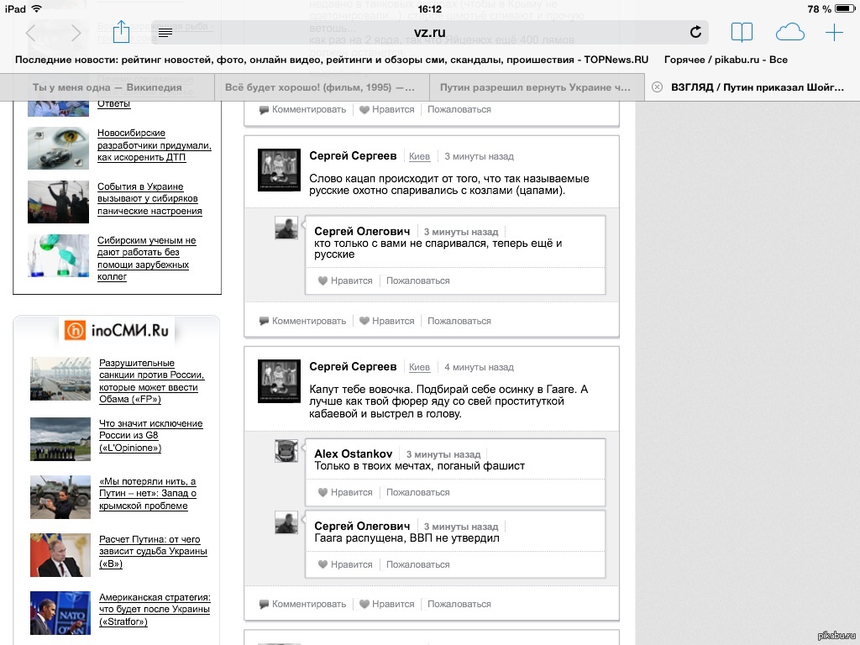The width and height of the screenshot is (860, 645).
Task: Switch to the Путин разрешил вернуть Украине tab
Action: pos(537,87)
